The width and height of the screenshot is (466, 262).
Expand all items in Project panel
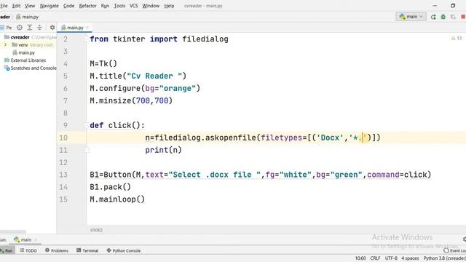[30, 28]
